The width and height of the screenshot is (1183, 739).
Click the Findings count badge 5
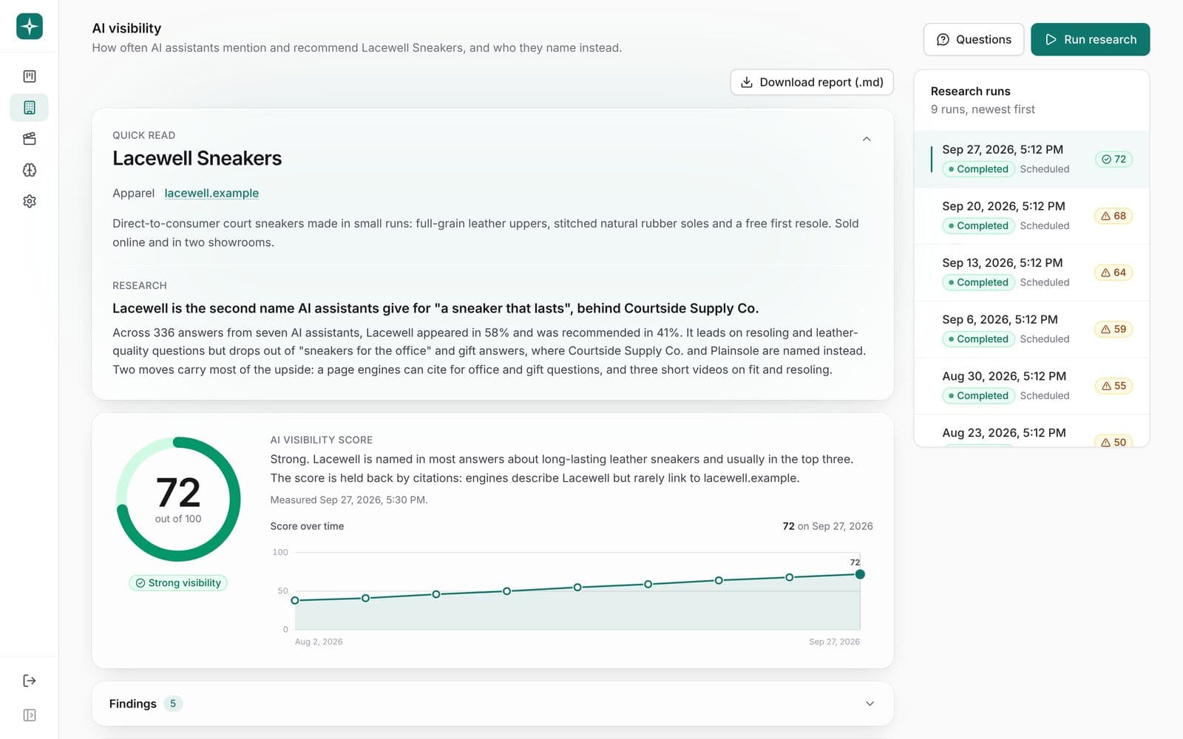173,704
